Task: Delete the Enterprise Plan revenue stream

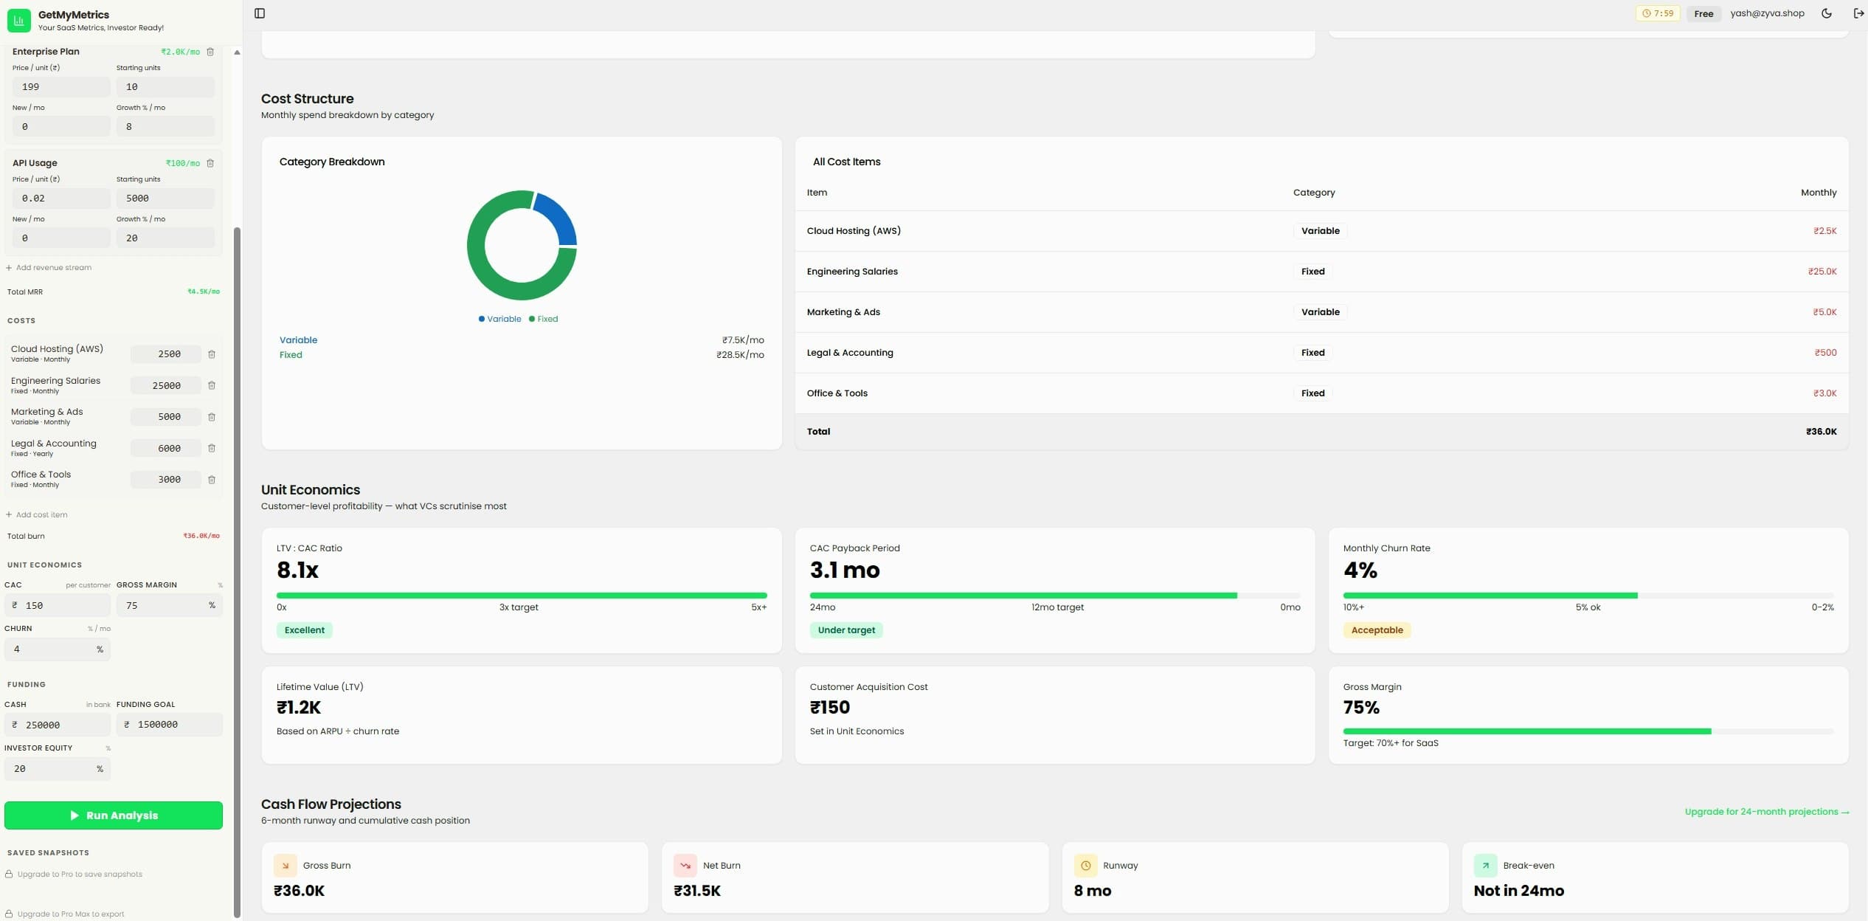Action: coord(211,52)
